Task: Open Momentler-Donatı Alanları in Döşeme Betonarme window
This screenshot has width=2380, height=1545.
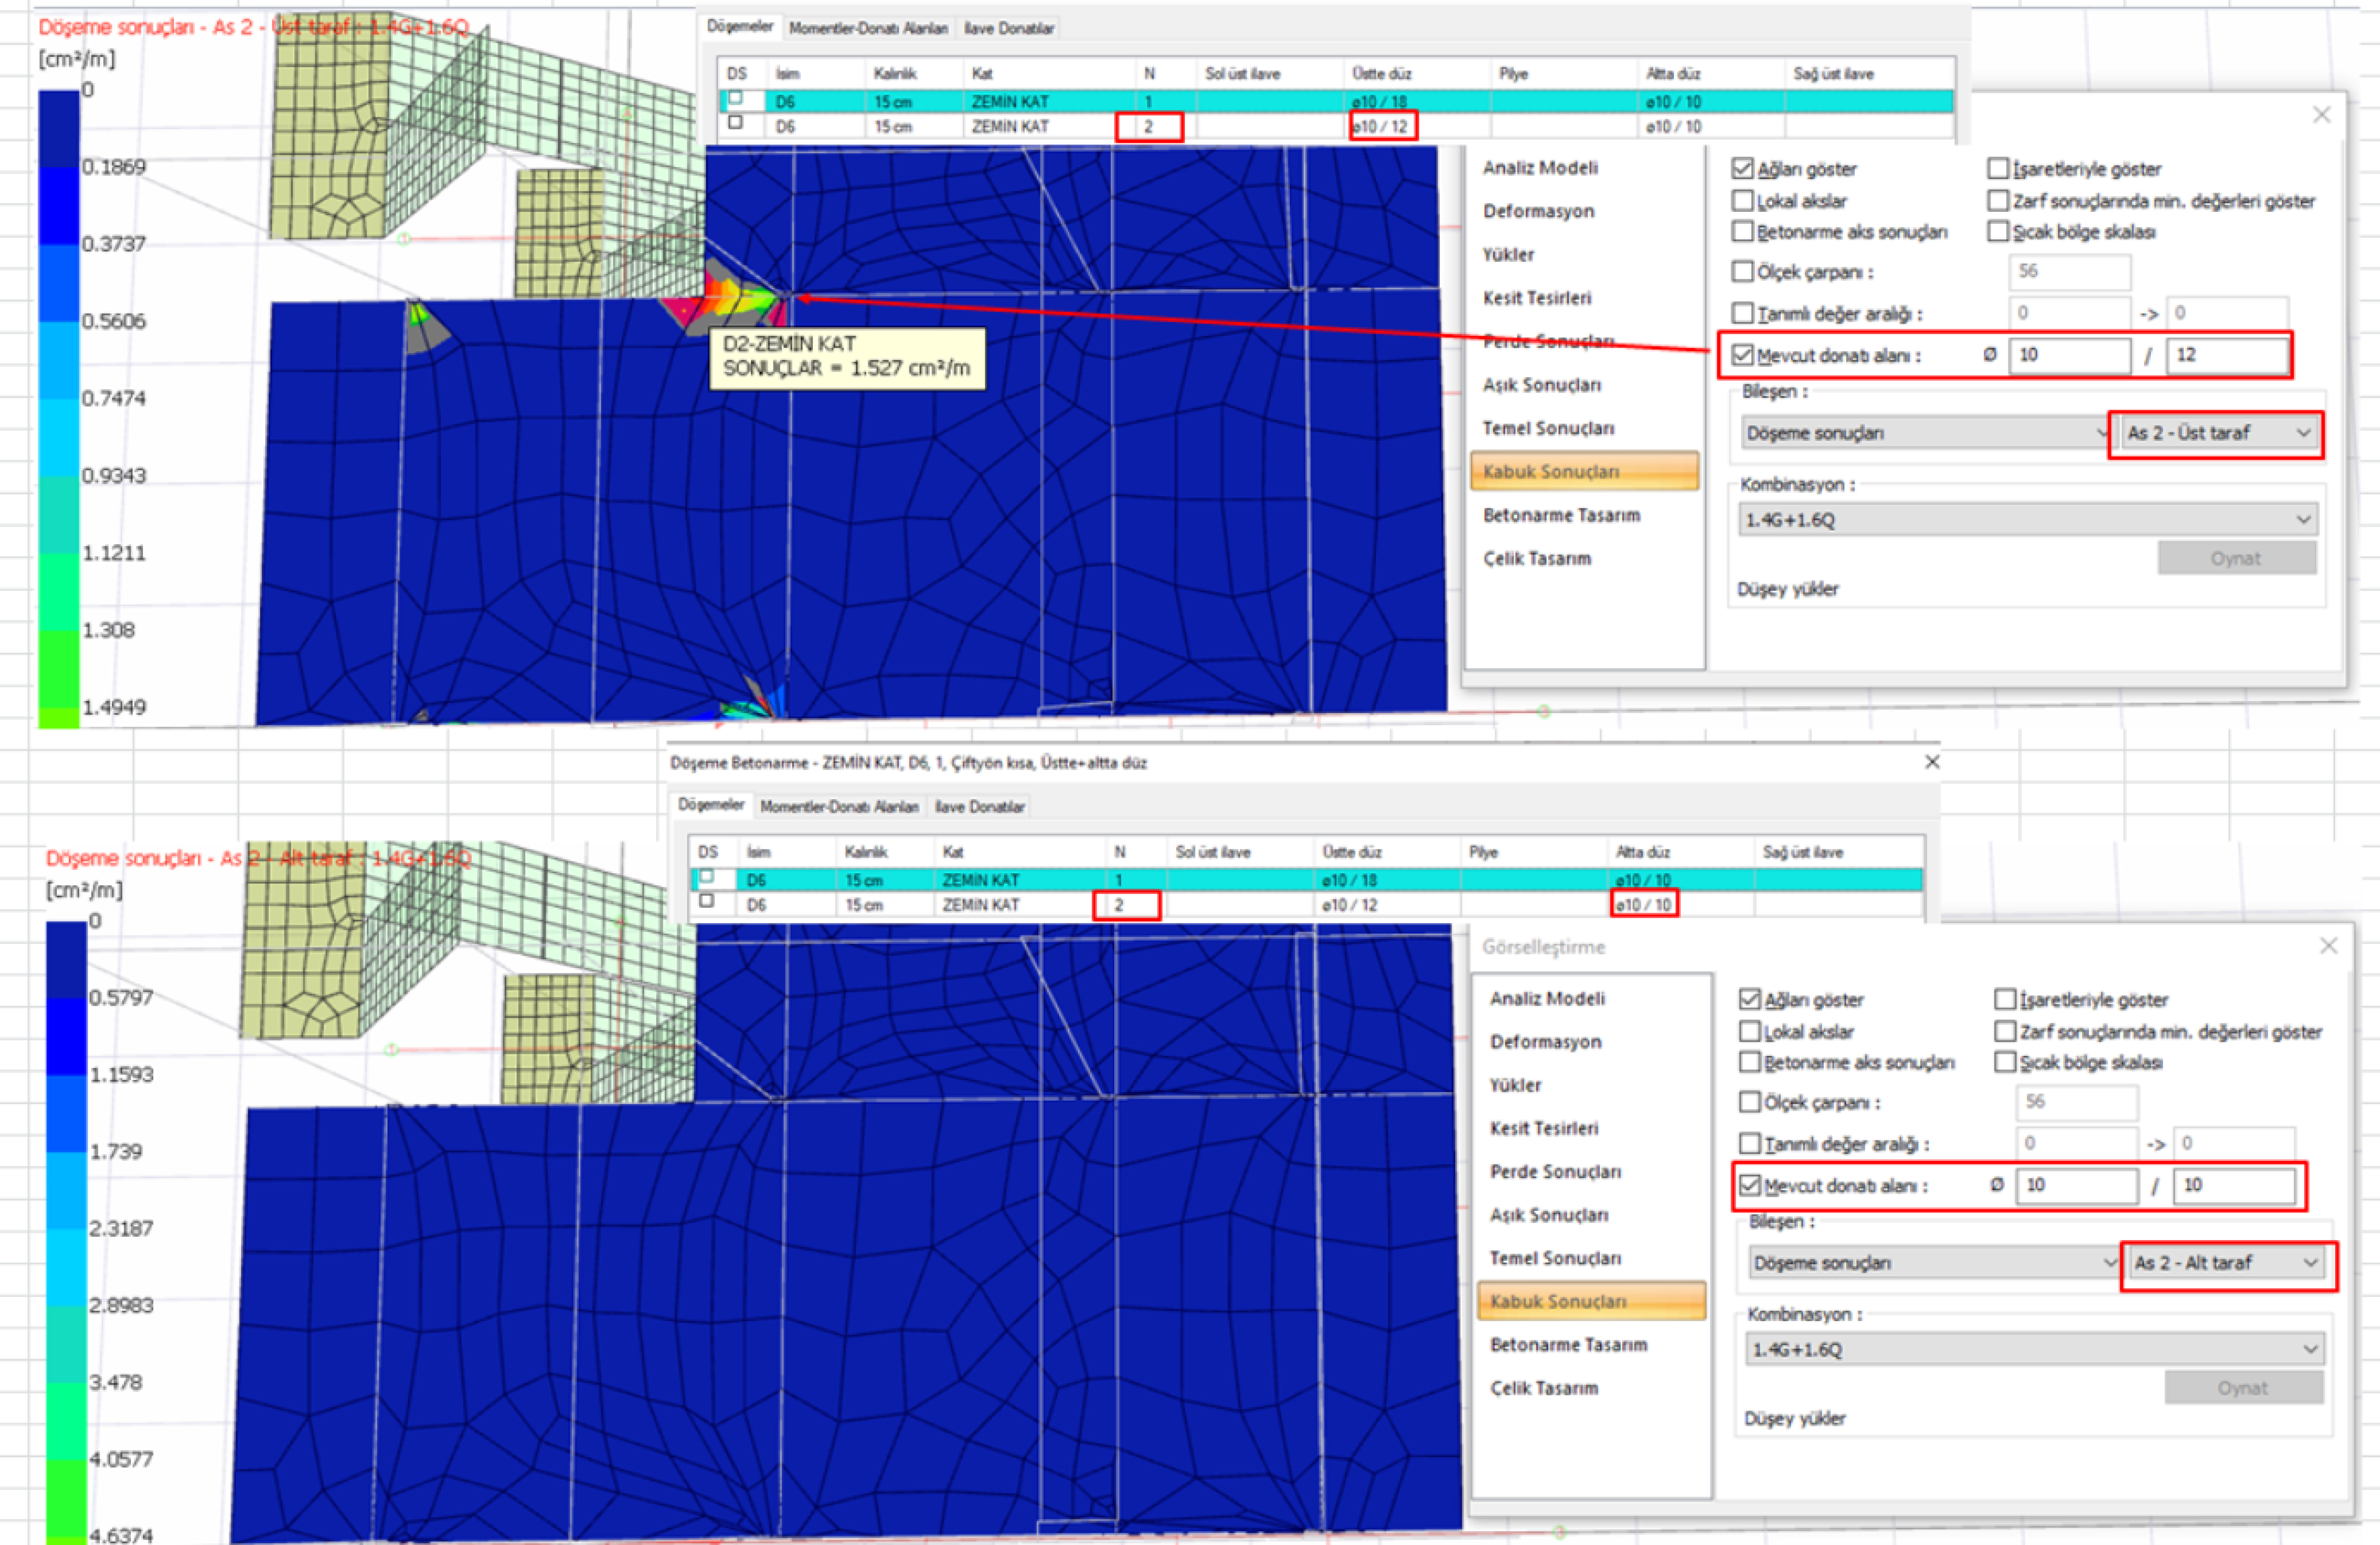Action: [x=839, y=806]
